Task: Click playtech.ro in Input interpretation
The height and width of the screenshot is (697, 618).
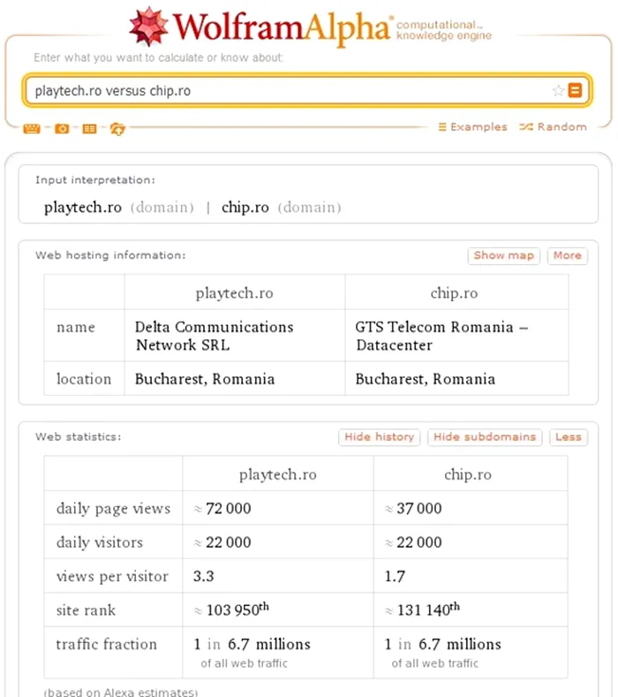Action: coord(83,208)
